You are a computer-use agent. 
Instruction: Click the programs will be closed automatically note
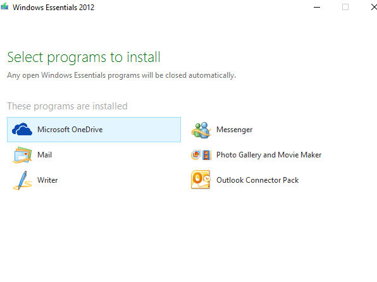coord(121,75)
